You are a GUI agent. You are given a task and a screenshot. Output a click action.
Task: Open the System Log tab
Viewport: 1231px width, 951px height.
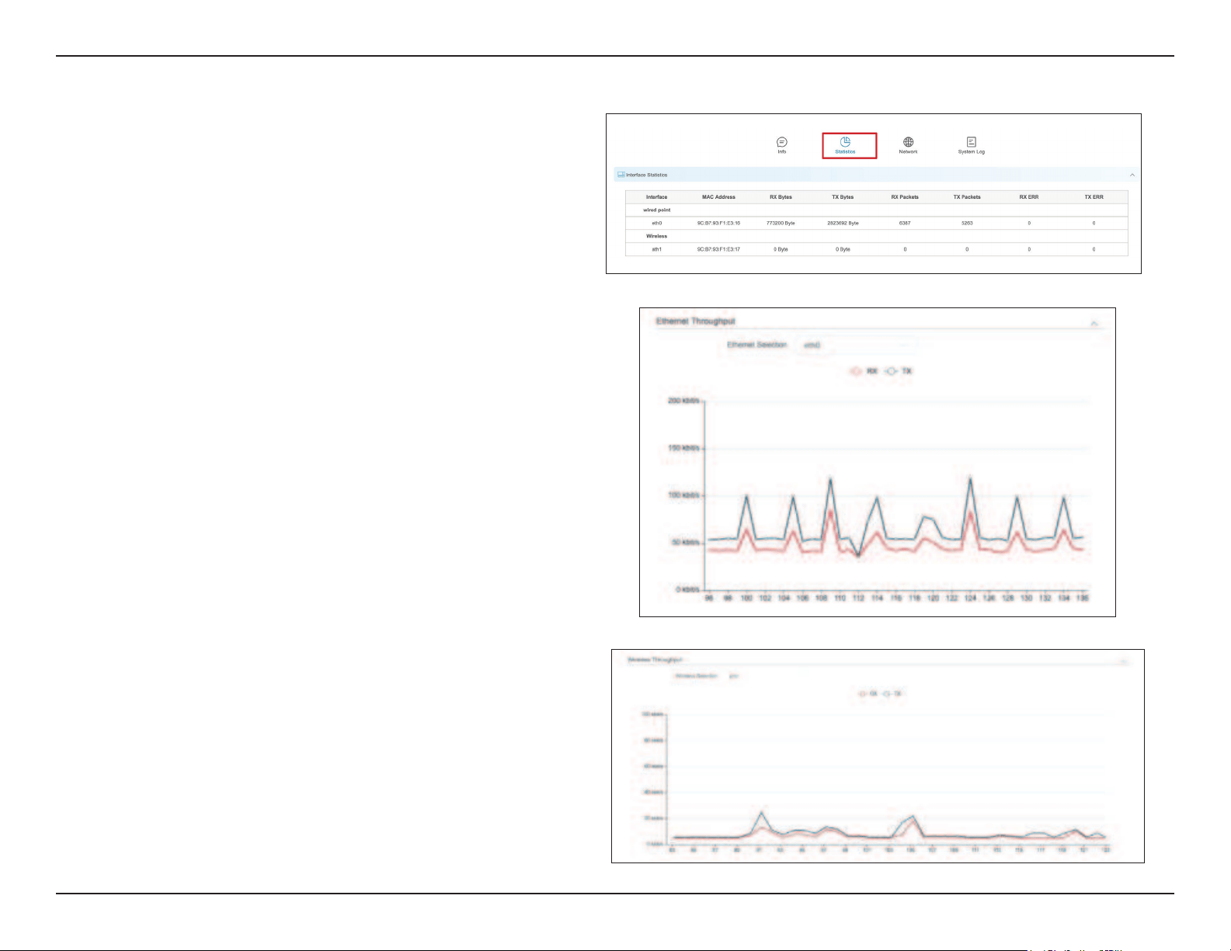coord(972,146)
